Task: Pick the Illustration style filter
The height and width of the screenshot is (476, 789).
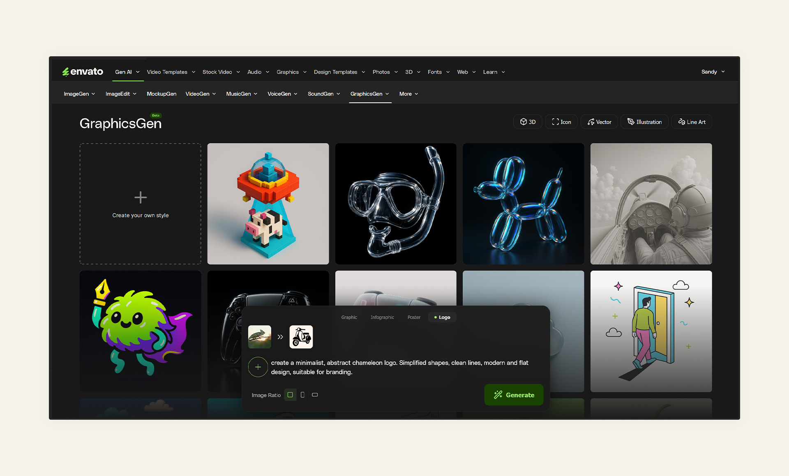Action: pyautogui.click(x=644, y=122)
